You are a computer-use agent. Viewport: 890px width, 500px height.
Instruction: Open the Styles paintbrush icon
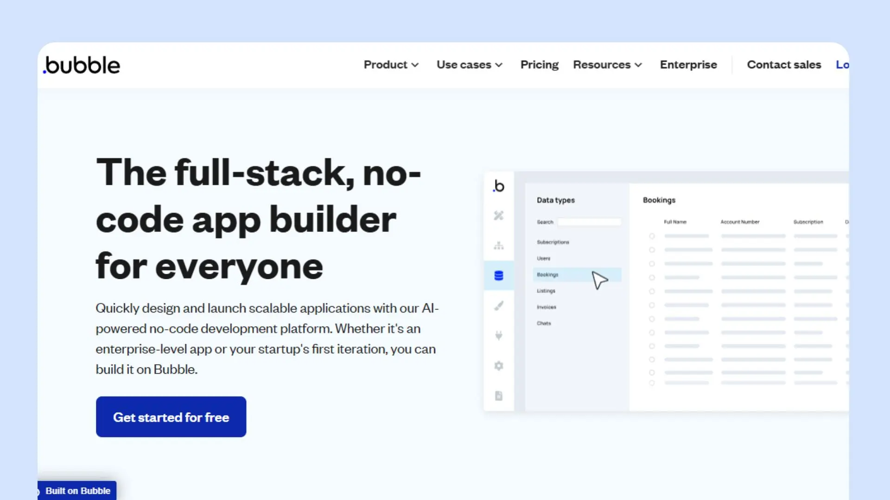coord(498,306)
